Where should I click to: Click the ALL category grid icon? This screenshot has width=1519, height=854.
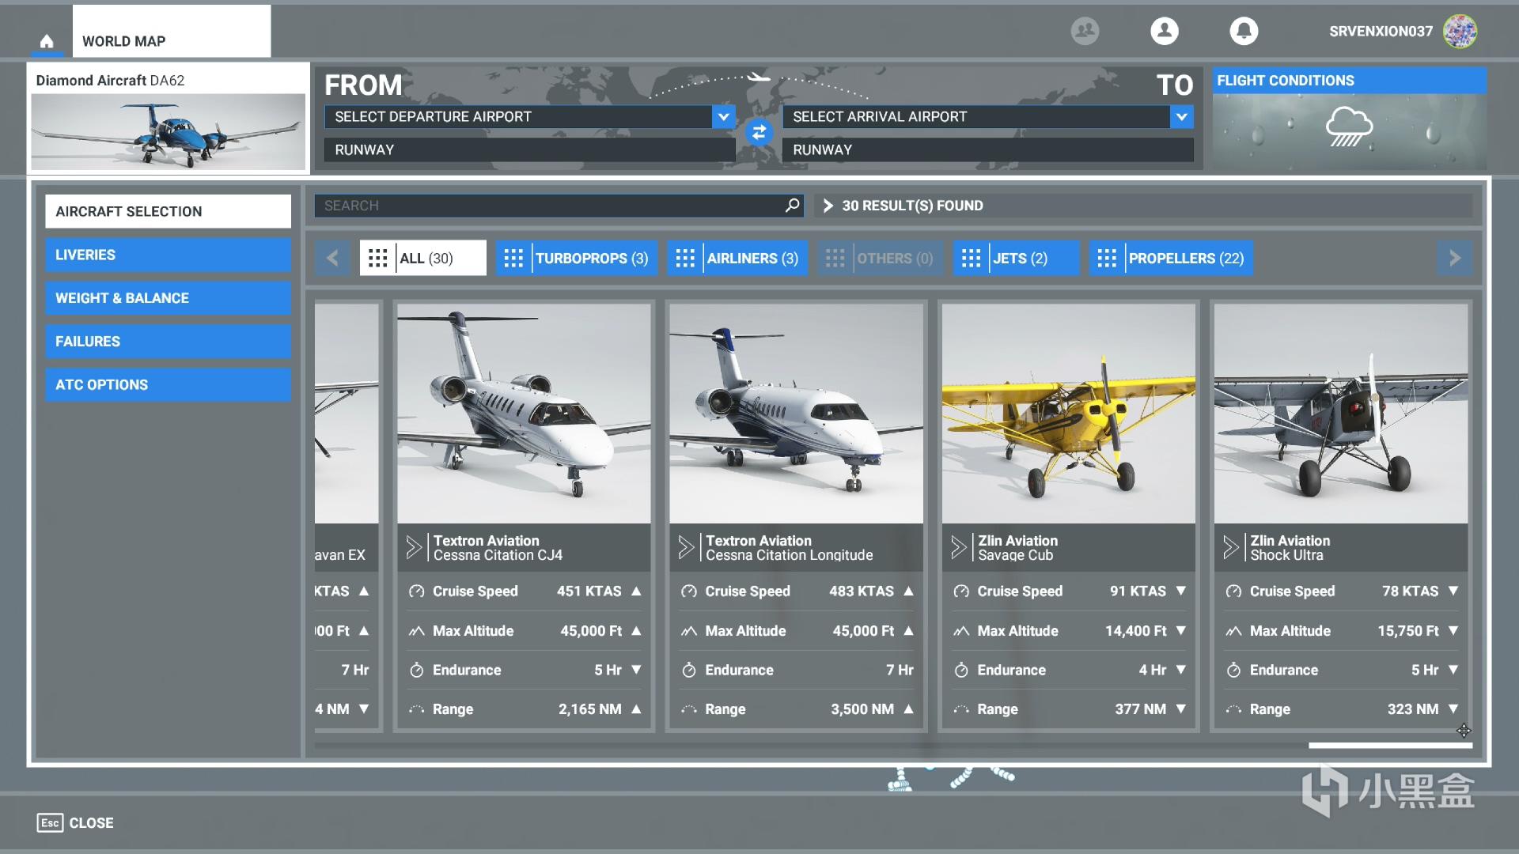pos(378,258)
